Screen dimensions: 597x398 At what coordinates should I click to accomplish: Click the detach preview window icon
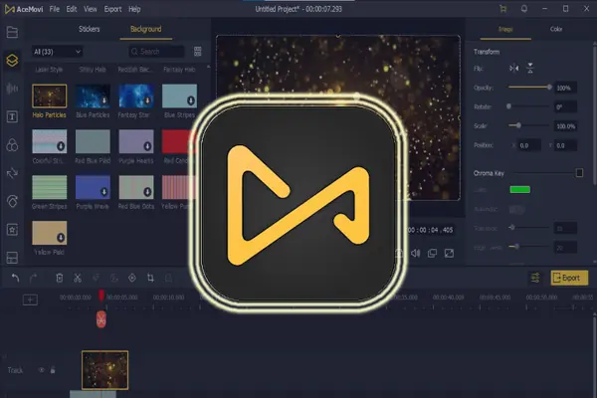coord(432,254)
